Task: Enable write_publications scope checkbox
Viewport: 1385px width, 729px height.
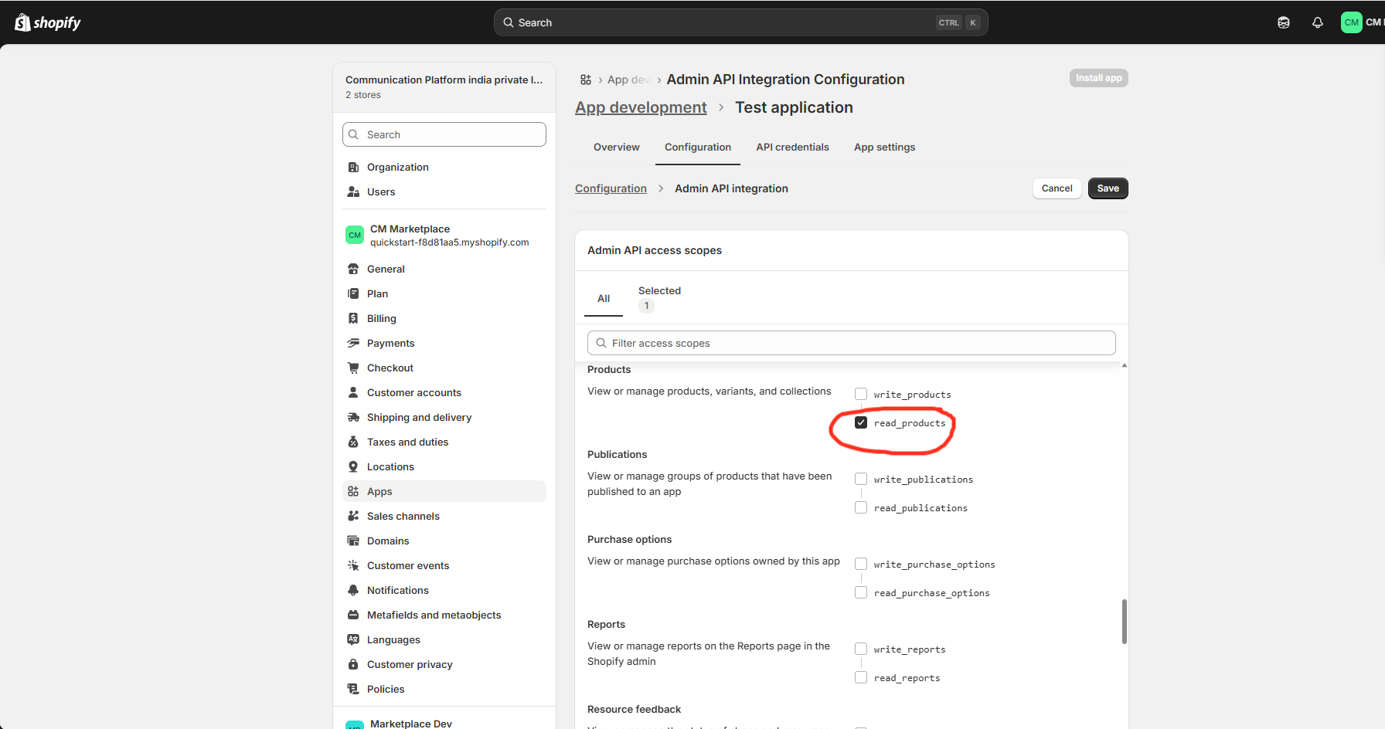Action: 861,479
